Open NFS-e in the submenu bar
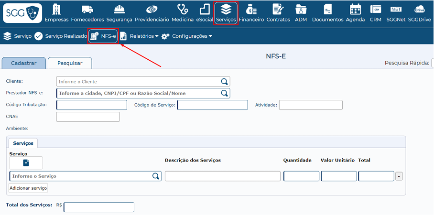This screenshot has width=434, height=217. (x=103, y=36)
